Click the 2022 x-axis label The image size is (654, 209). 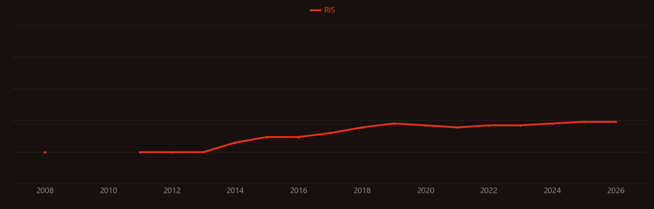click(489, 191)
